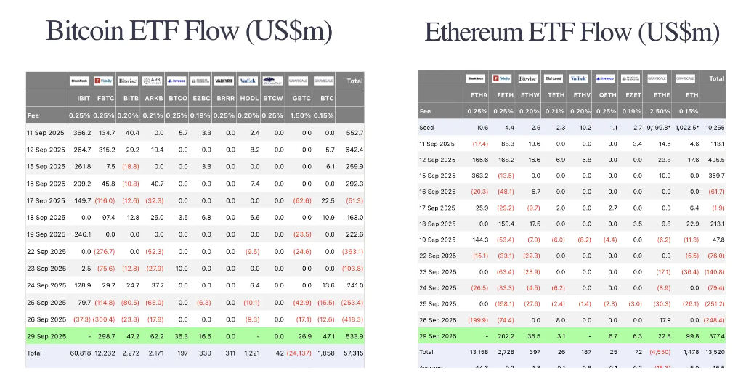Select the ARK Invest logo above ARKB
738x376 pixels.
(x=153, y=81)
